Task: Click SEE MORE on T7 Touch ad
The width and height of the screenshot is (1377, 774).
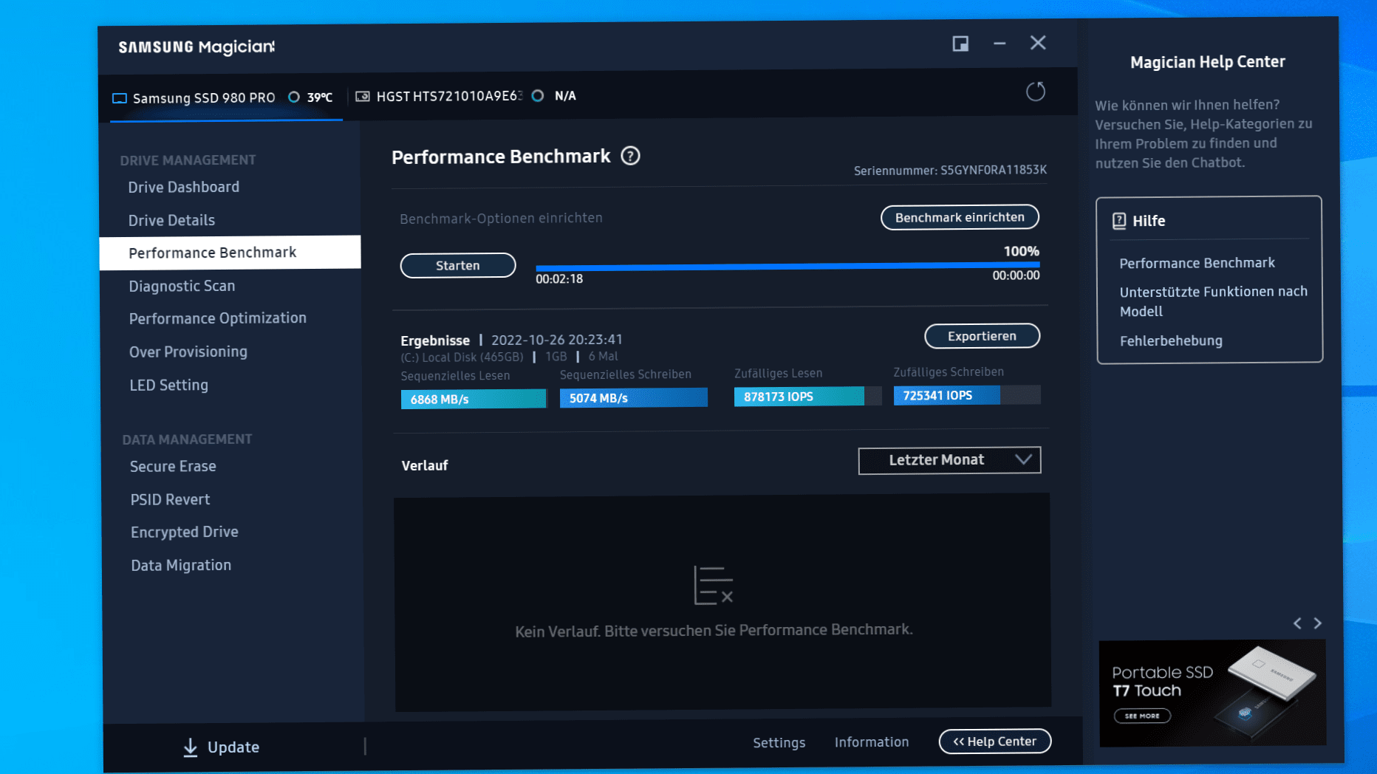Action: 1142,716
